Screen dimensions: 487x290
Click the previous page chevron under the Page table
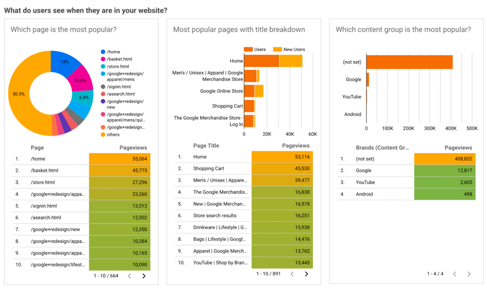tap(130, 276)
